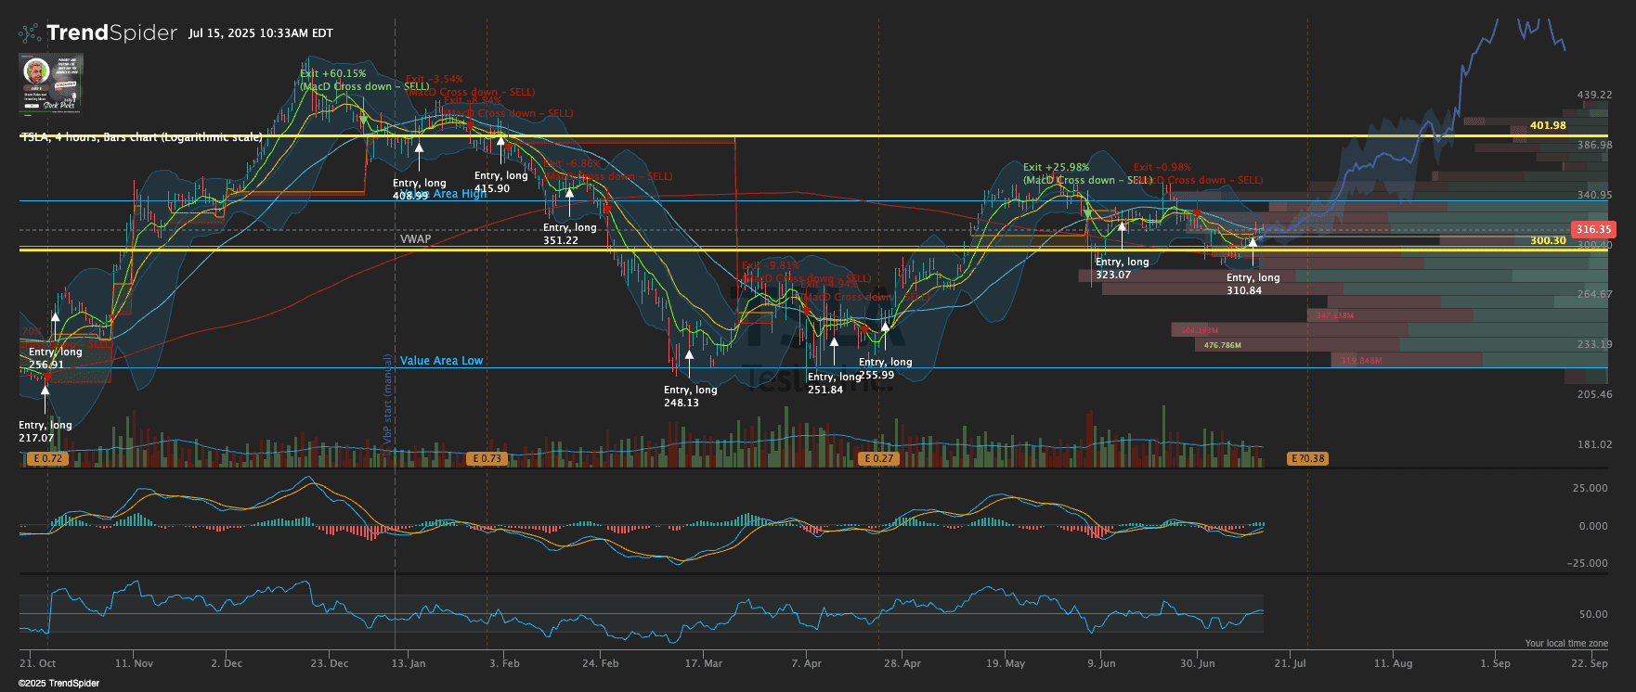Click the 264.67 price axis value
This screenshot has width=1636, height=692.
[x=1594, y=294]
